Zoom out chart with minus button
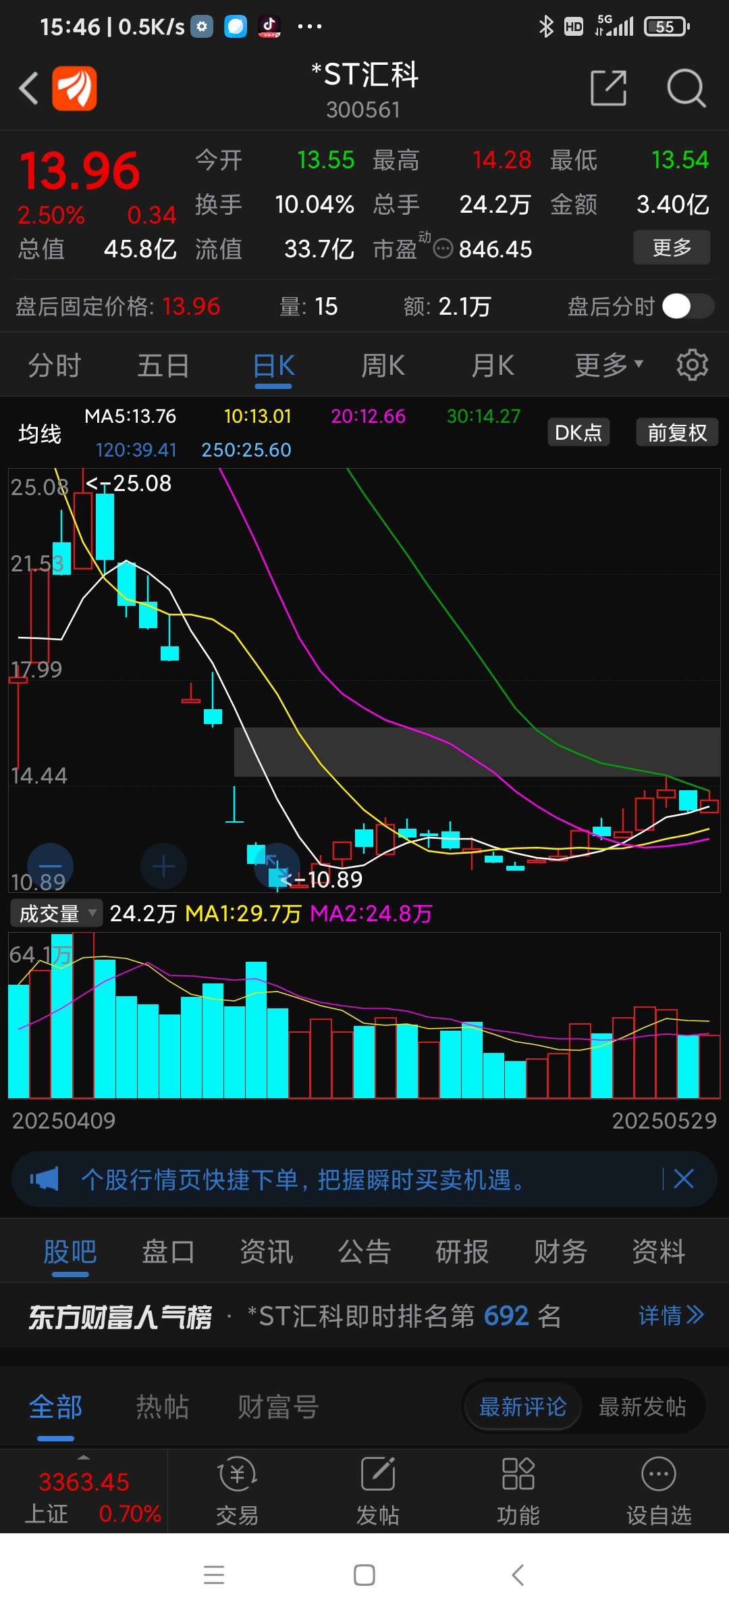This screenshot has width=729, height=1621. [x=50, y=866]
